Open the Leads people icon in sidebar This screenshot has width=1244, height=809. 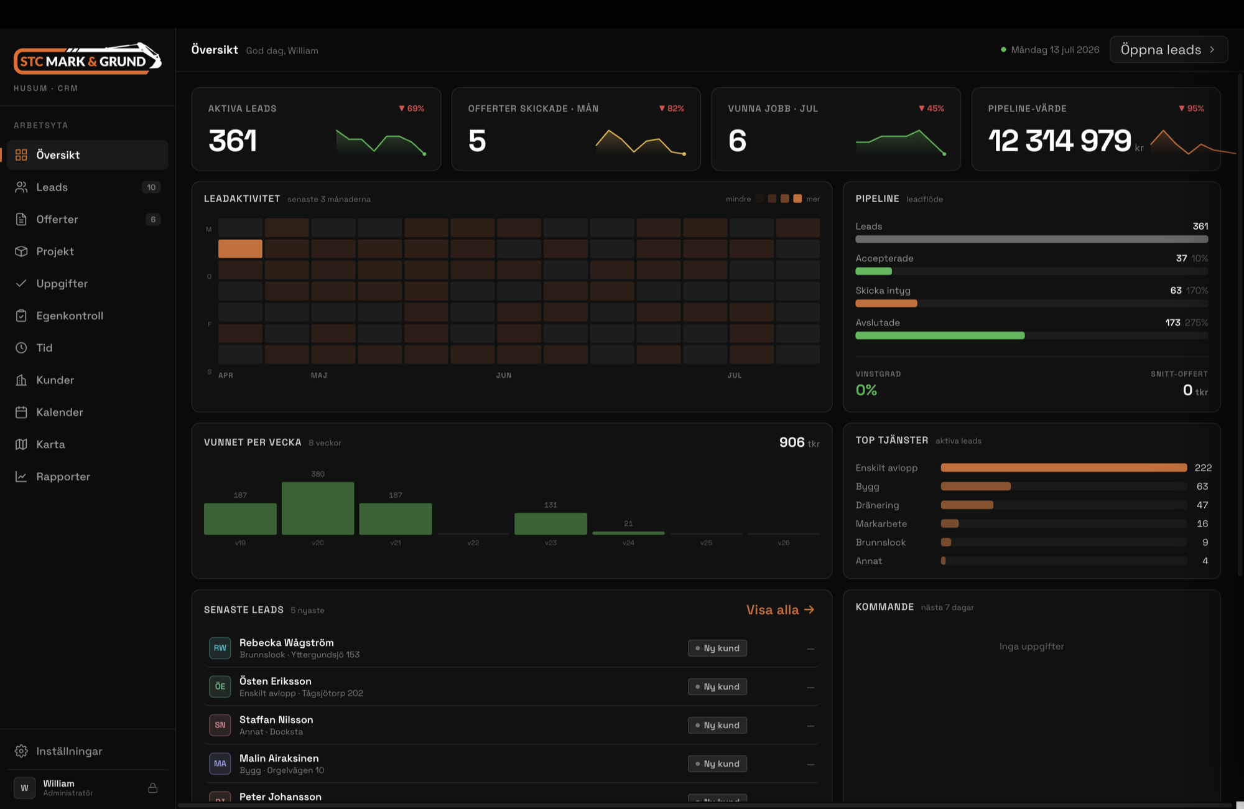click(21, 187)
